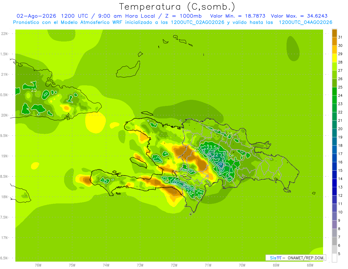Image resolution: width=348 pixels, height=269 pixels.
Task: Click the "1200UTC_02AGO2026" initialization time text
Action: (198, 22)
